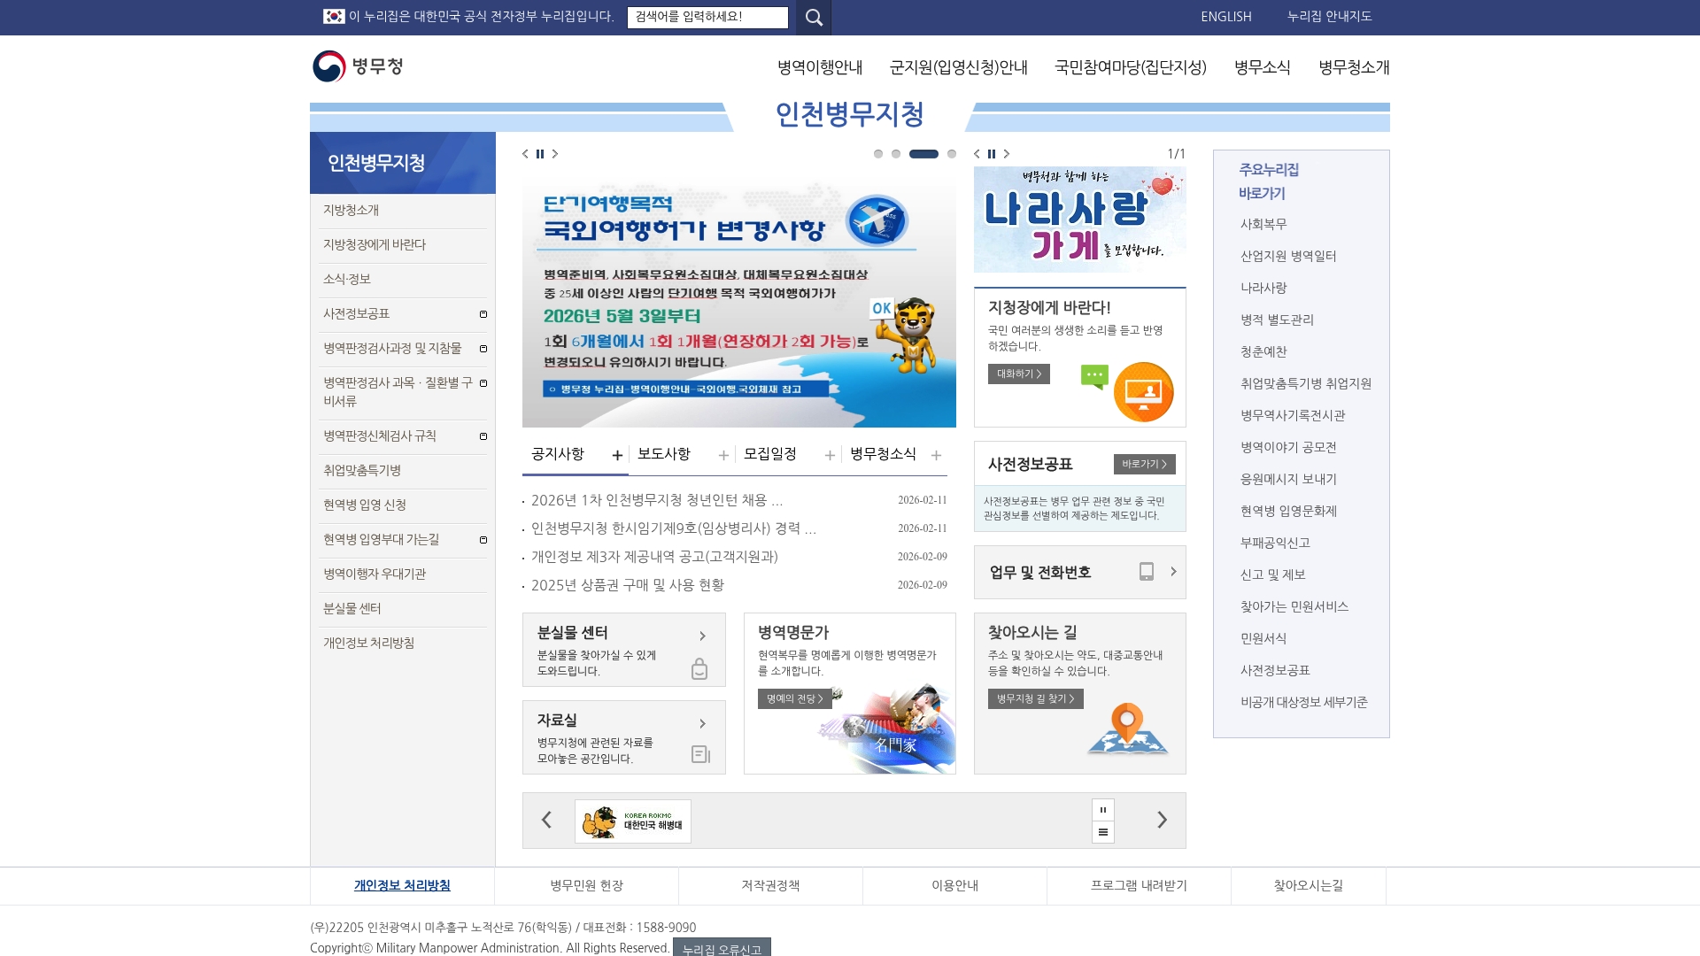Click the lock icon in 분실물 센터 box
Image resolution: width=1700 pixels, height=956 pixels.
(699, 670)
